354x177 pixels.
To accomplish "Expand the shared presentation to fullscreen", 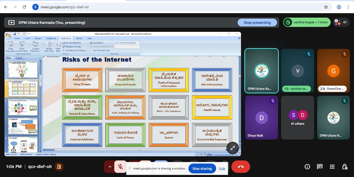I will (232, 148).
